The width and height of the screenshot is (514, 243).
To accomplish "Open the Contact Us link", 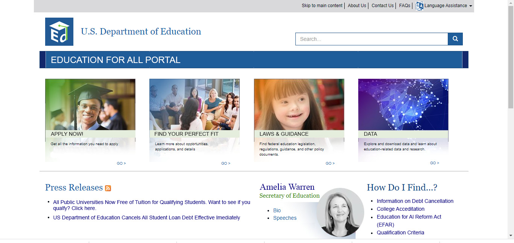I will click(x=383, y=6).
